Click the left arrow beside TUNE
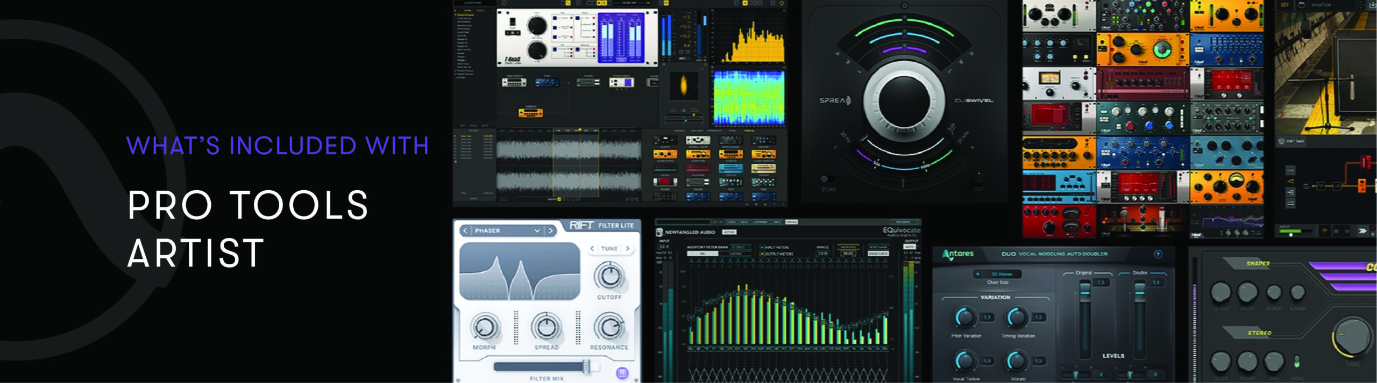The image size is (1377, 383). click(592, 248)
